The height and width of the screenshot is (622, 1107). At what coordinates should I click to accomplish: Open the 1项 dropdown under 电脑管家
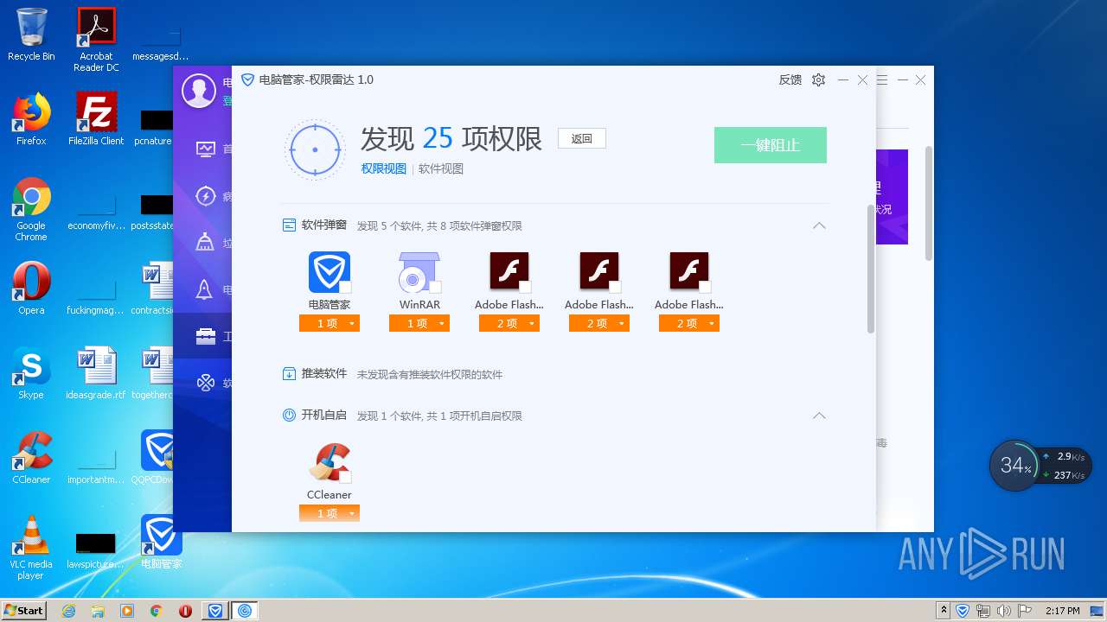pyautogui.click(x=330, y=323)
